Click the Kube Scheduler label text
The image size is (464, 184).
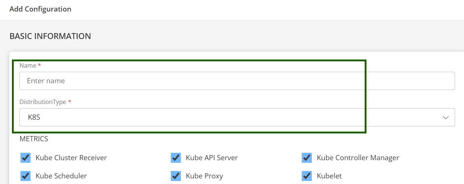tap(61, 176)
